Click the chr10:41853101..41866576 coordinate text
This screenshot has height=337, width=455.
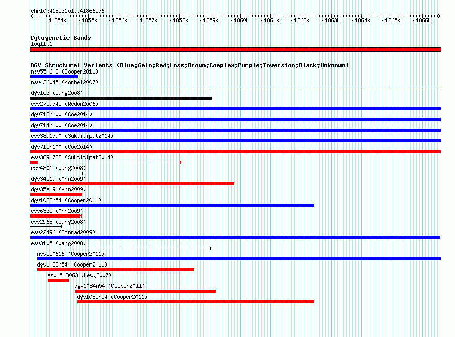click(67, 11)
